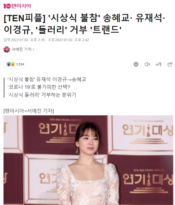Play article audio with the speaker icon
This screenshot has height=205, width=175.
(x=147, y=64)
